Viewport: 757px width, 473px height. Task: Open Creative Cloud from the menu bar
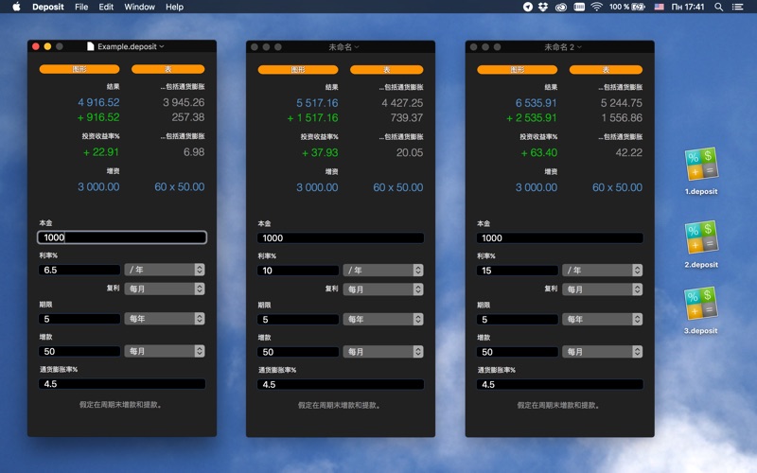pyautogui.click(x=561, y=7)
